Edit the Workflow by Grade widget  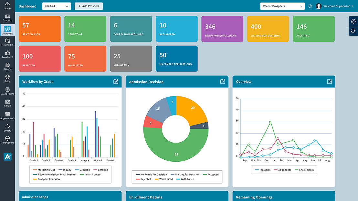116,82
